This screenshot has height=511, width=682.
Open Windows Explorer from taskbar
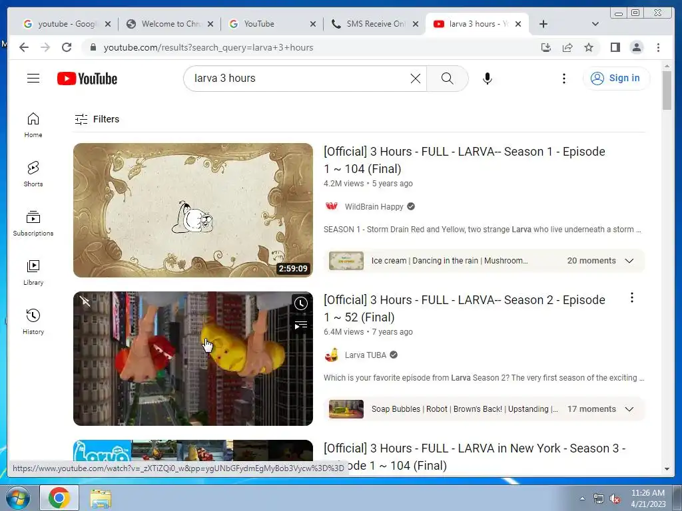[x=101, y=498]
